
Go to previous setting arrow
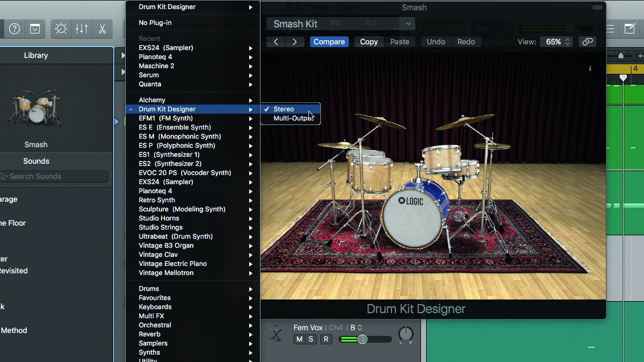pos(276,42)
